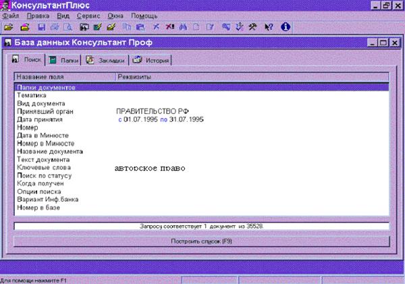405x284 pixels.
Task: Select the Когда получен row
Action: click(x=201, y=183)
